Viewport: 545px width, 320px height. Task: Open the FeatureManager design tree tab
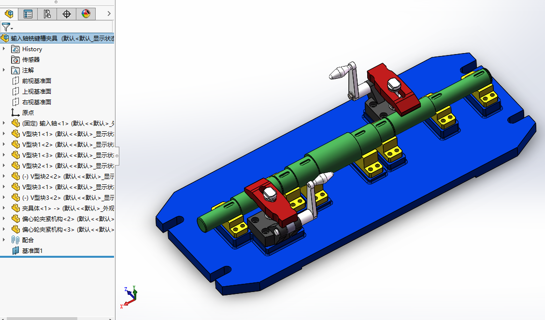(x=9, y=14)
